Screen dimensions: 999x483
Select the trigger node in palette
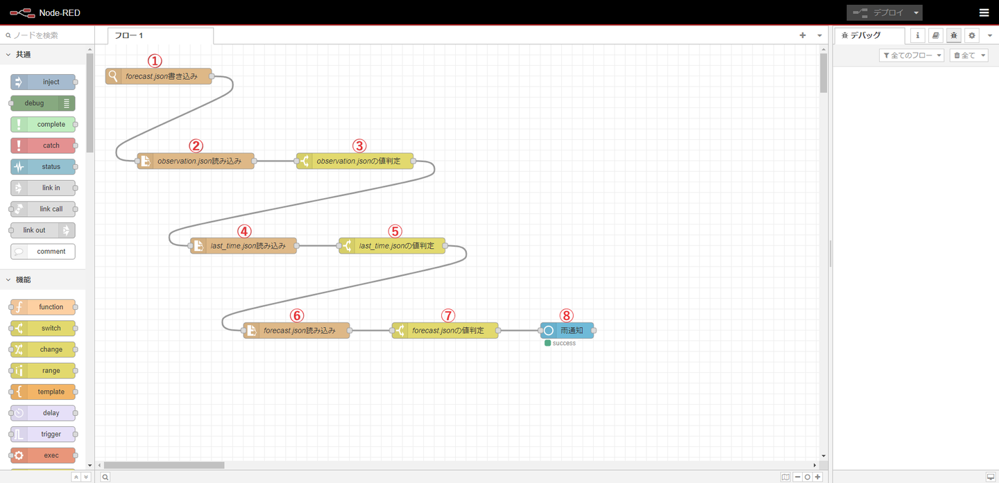[x=43, y=434]
